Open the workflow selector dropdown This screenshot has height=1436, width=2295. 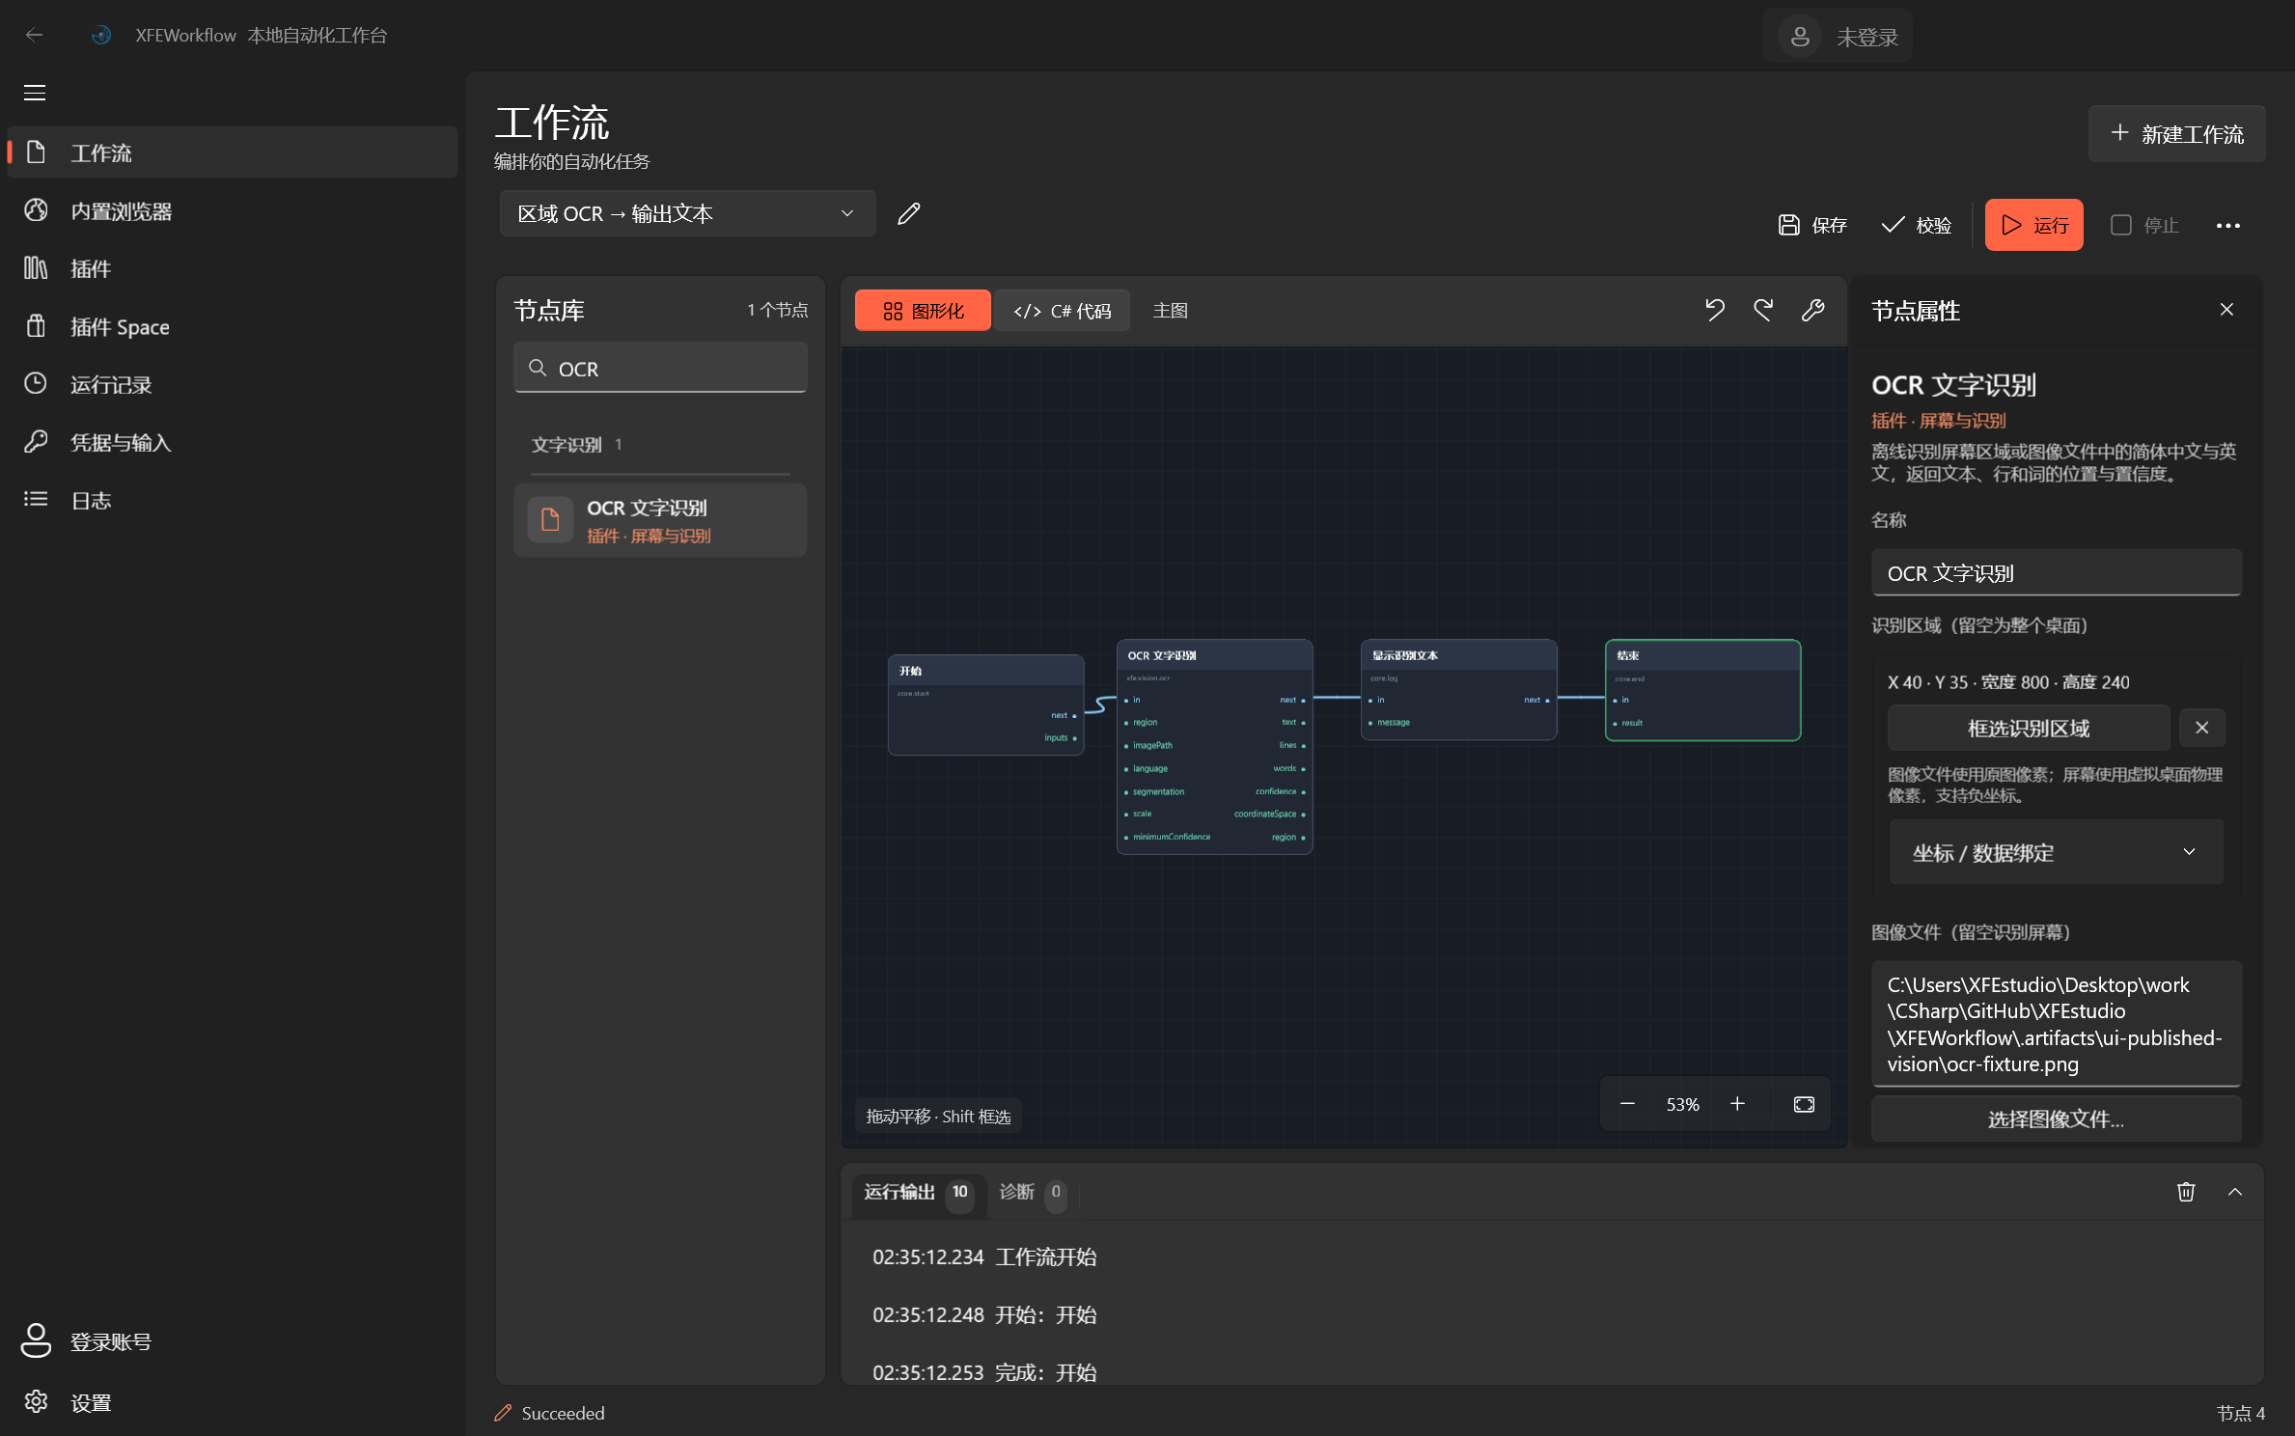click(687, 213)
